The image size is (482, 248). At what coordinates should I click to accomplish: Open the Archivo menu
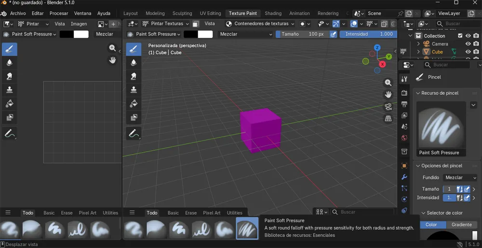18,14
